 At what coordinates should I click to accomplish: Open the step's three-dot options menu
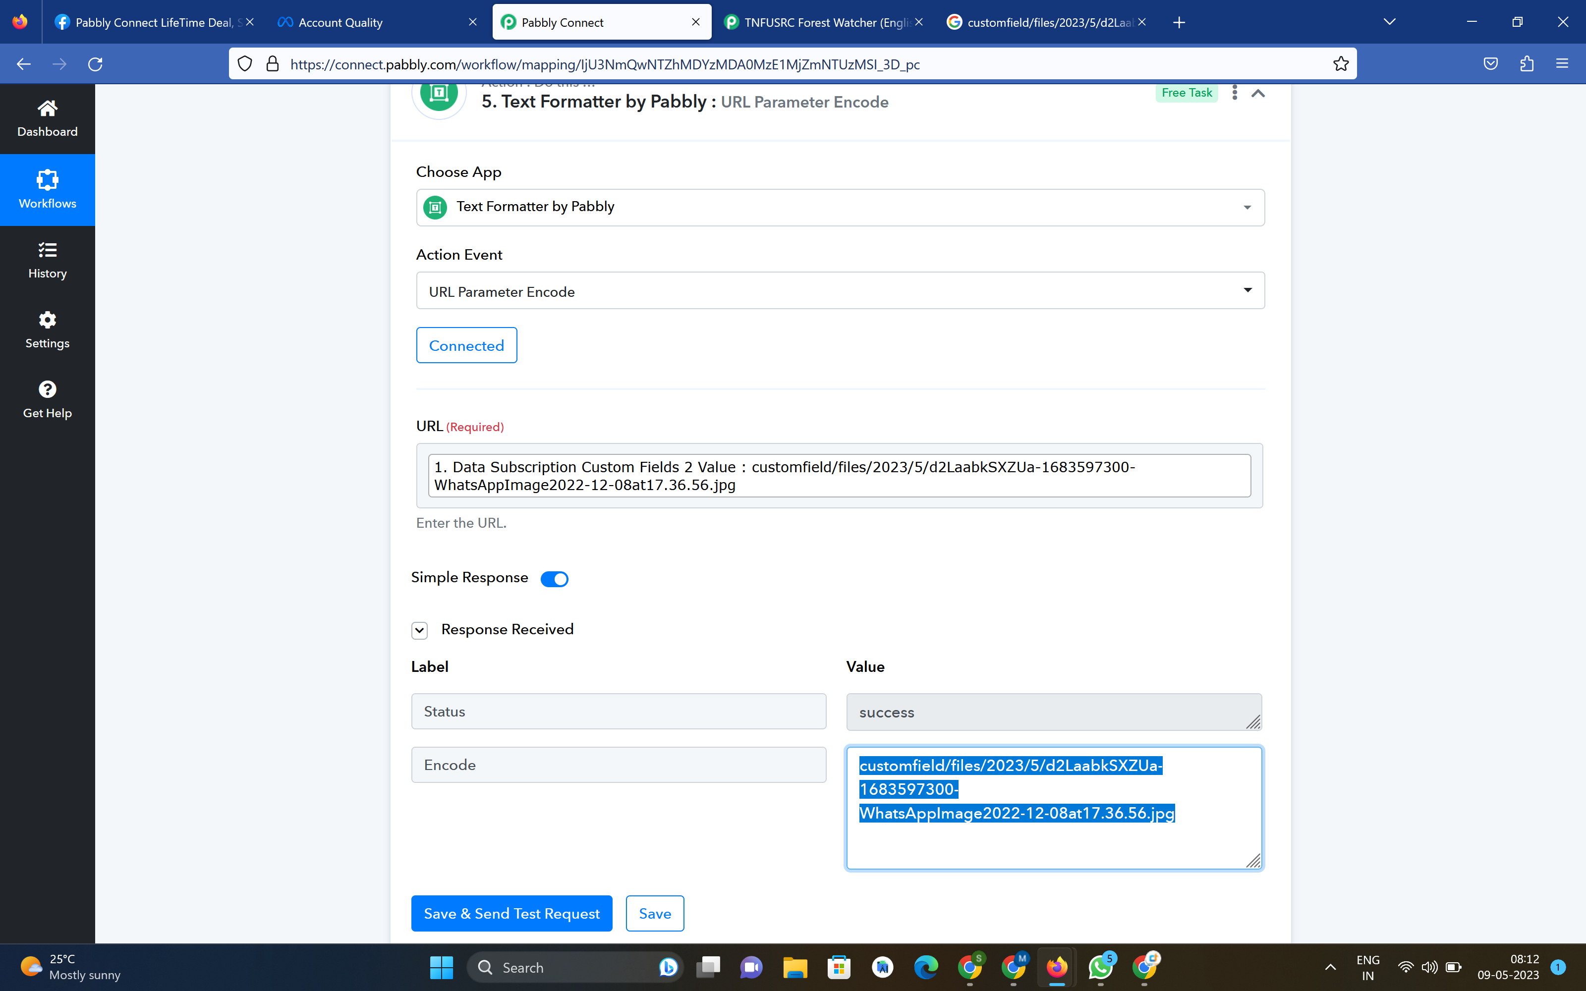pyautogui.click(x=1234, y=93)
